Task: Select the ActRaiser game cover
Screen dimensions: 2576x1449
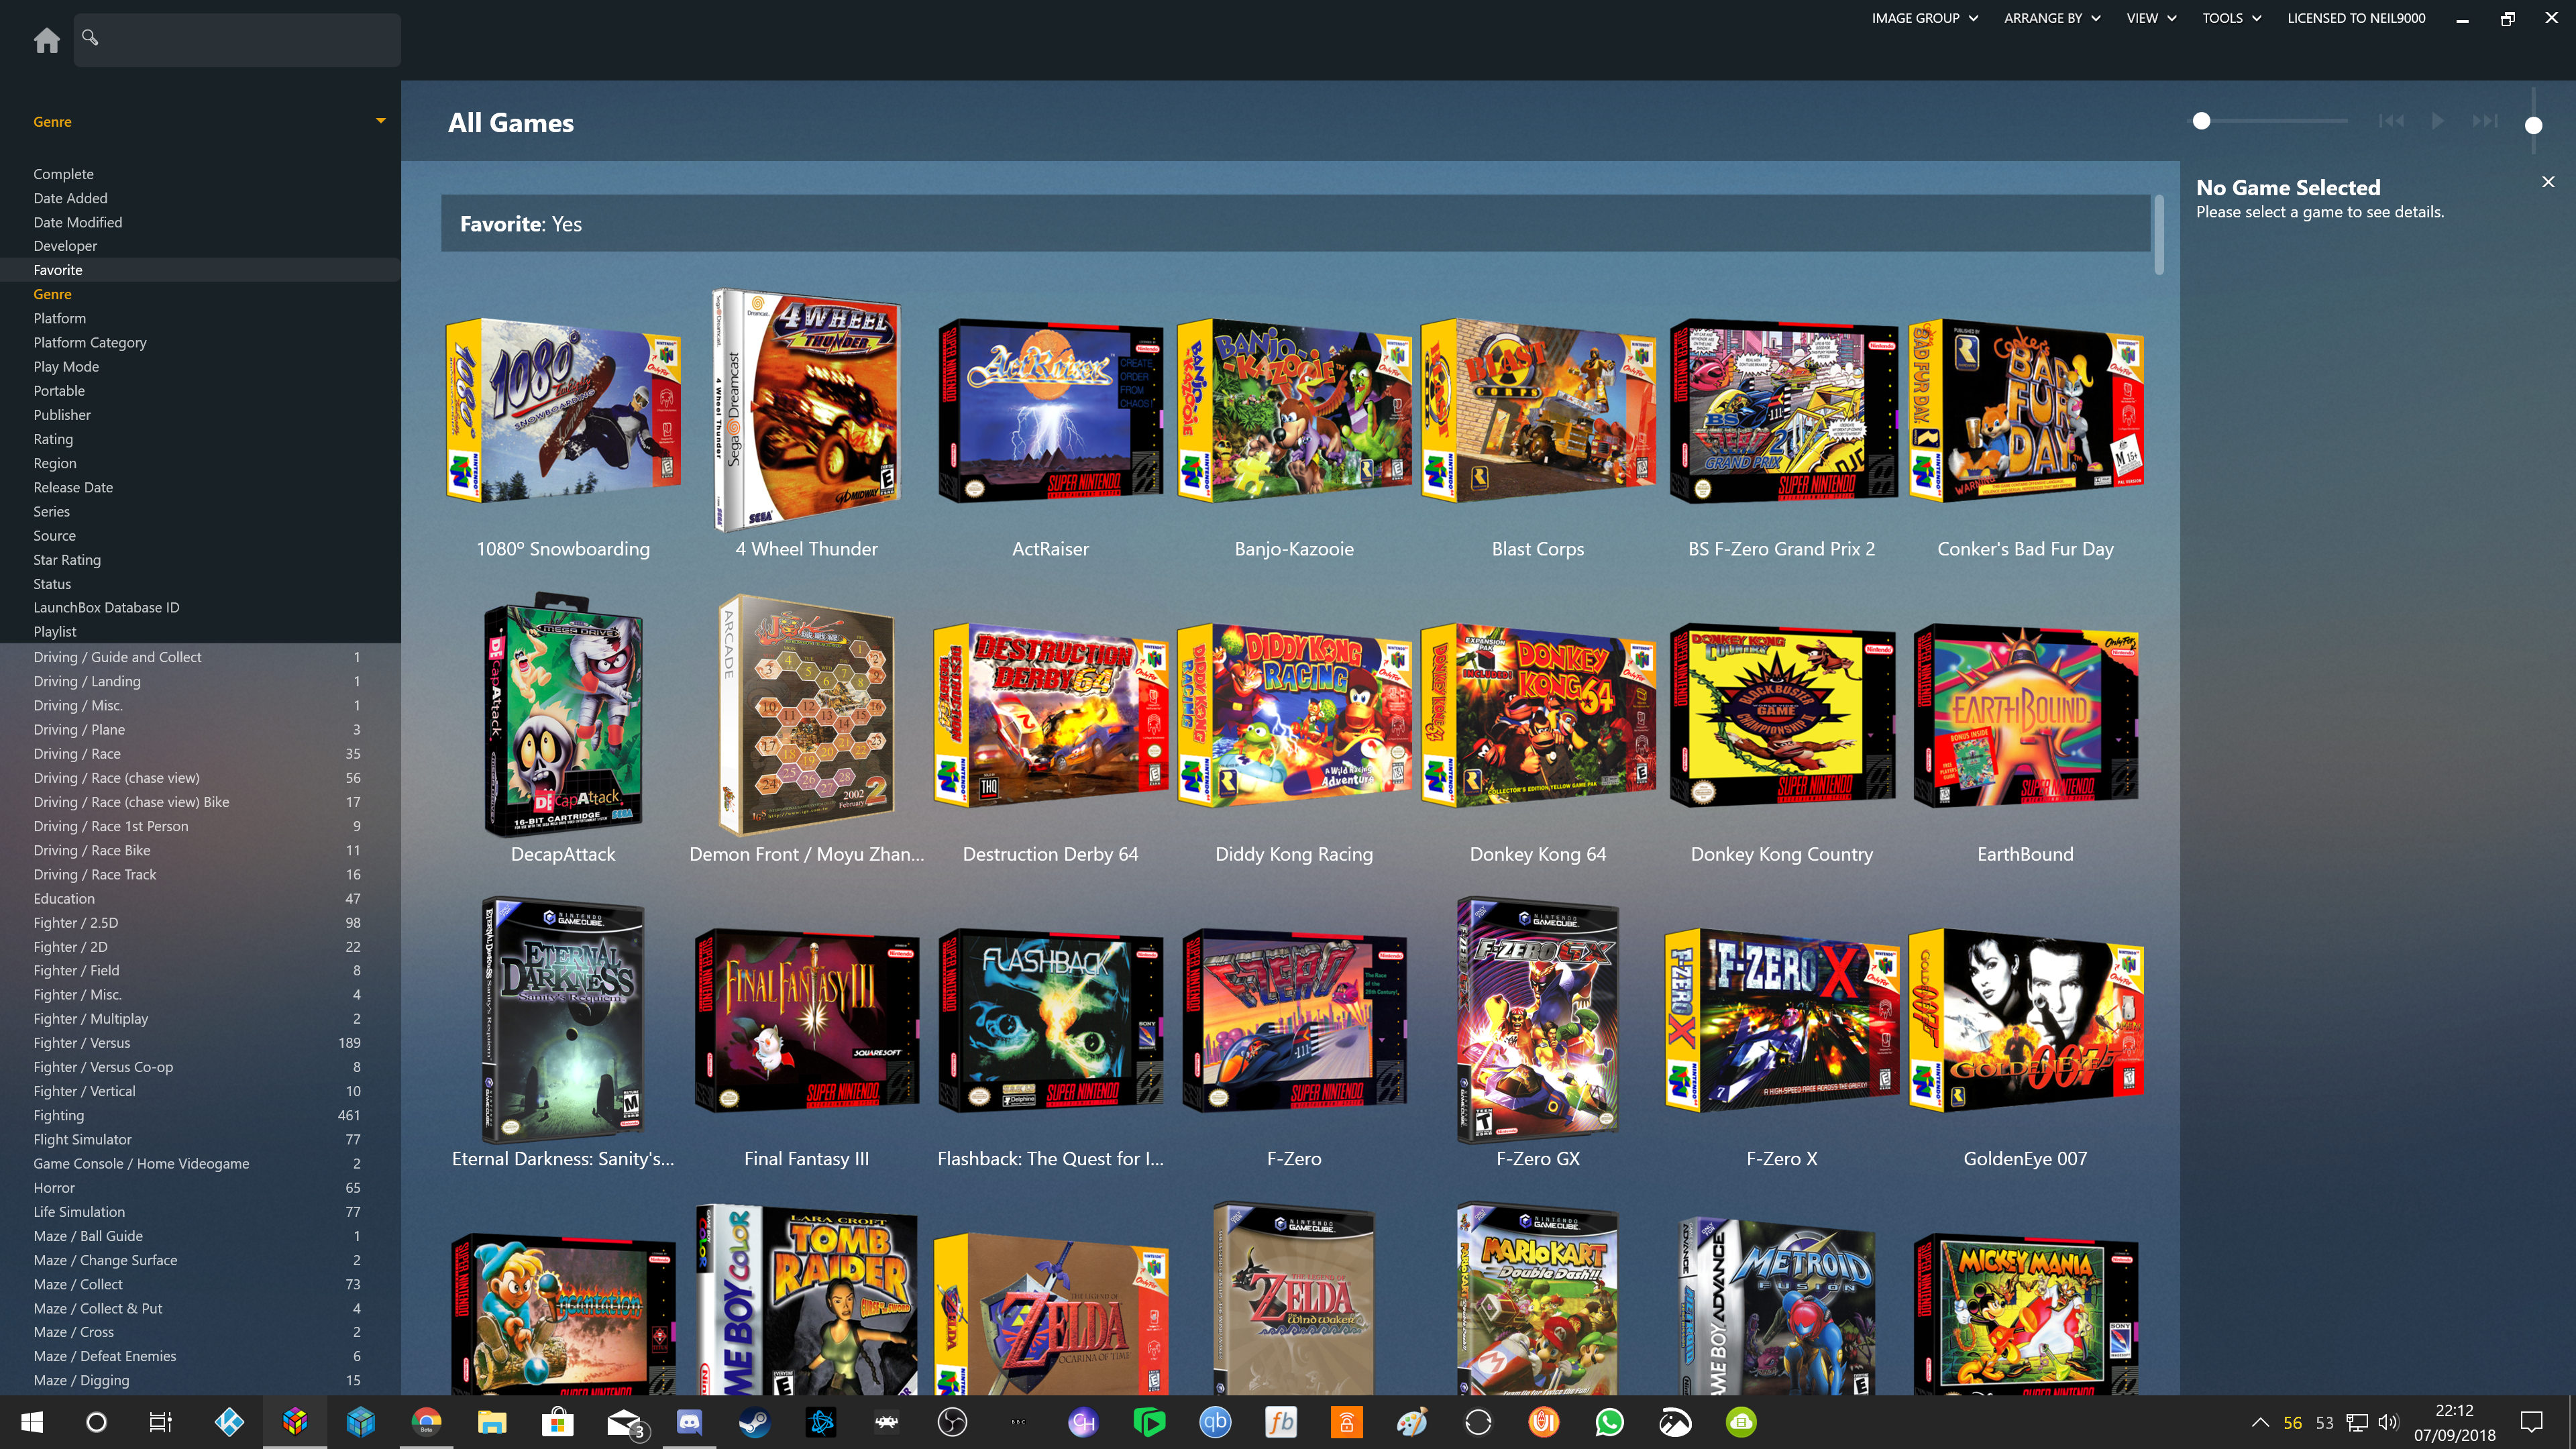Action: coord(1050,410)
